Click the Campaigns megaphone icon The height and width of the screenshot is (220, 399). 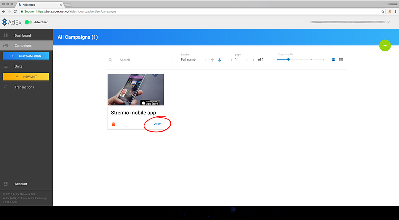[6, 45]
